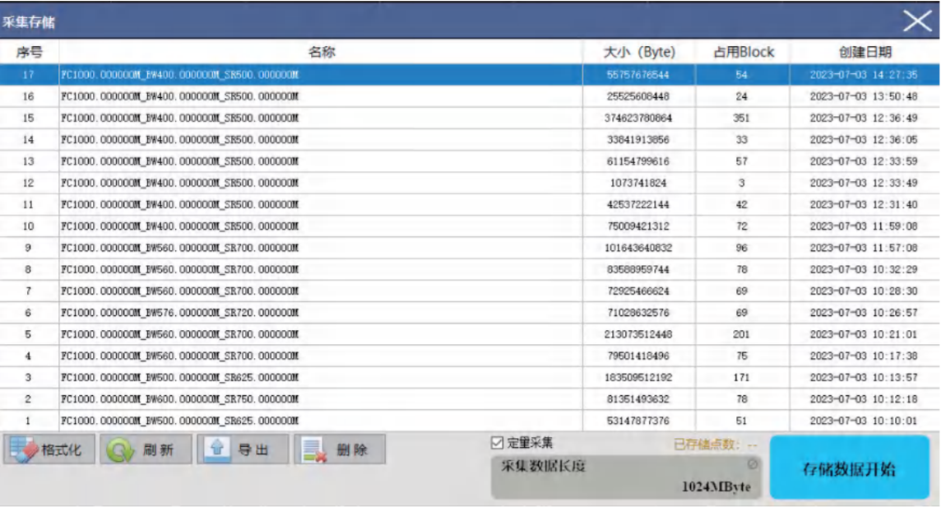Select row with 序号 17
The image size is (941, 507).
coord(470,75)
